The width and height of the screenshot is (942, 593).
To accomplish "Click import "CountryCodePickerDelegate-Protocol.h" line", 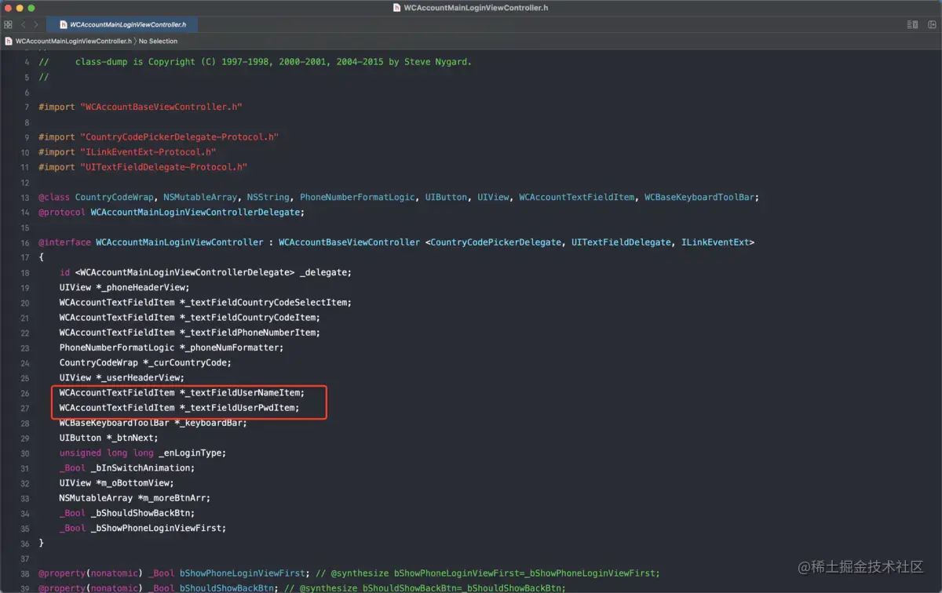I will tap(159, 137).
